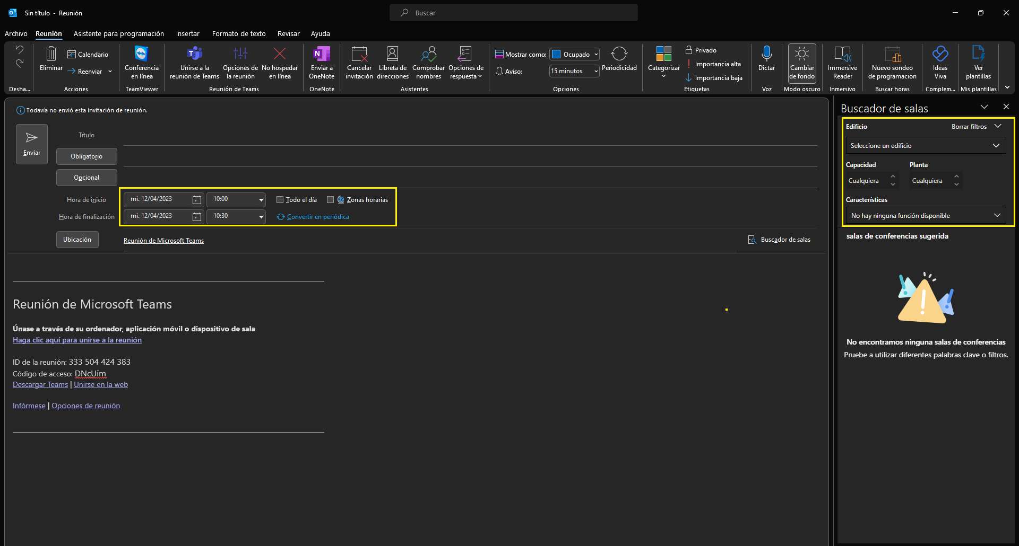Start Dictar voice dictation
Screen dimensions: 1019x546
pyautogui.click(x=766, y=59)
